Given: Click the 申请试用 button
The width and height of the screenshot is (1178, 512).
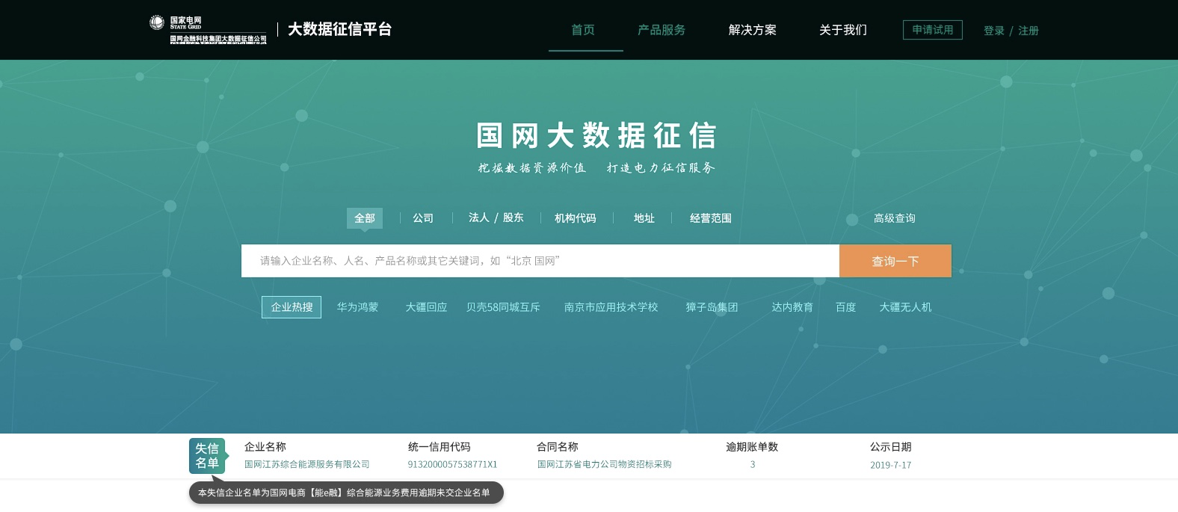Looking at the screenshot, I should tap(932, 30).
